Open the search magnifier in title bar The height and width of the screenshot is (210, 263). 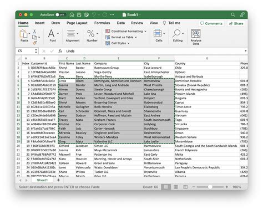233,14
